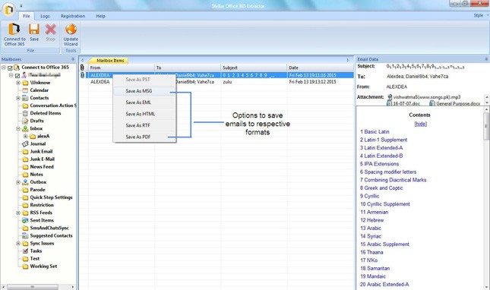Expand the alexA subfolder

click(x=26, y=137)
